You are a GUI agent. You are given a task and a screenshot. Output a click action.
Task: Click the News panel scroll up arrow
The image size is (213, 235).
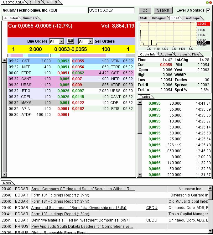coord(210,188)
